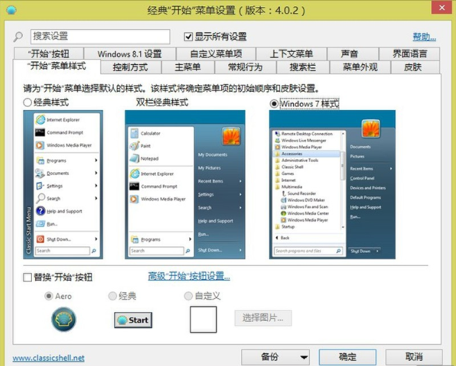Open the 界面语言 tab

(x=410, y=54)
